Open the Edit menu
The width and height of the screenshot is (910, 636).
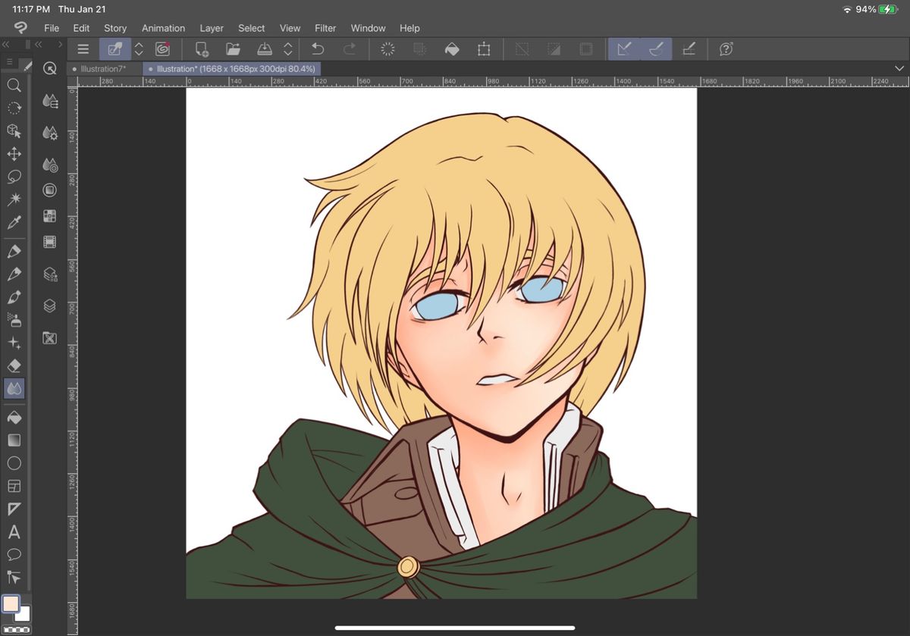click(81, 28)
